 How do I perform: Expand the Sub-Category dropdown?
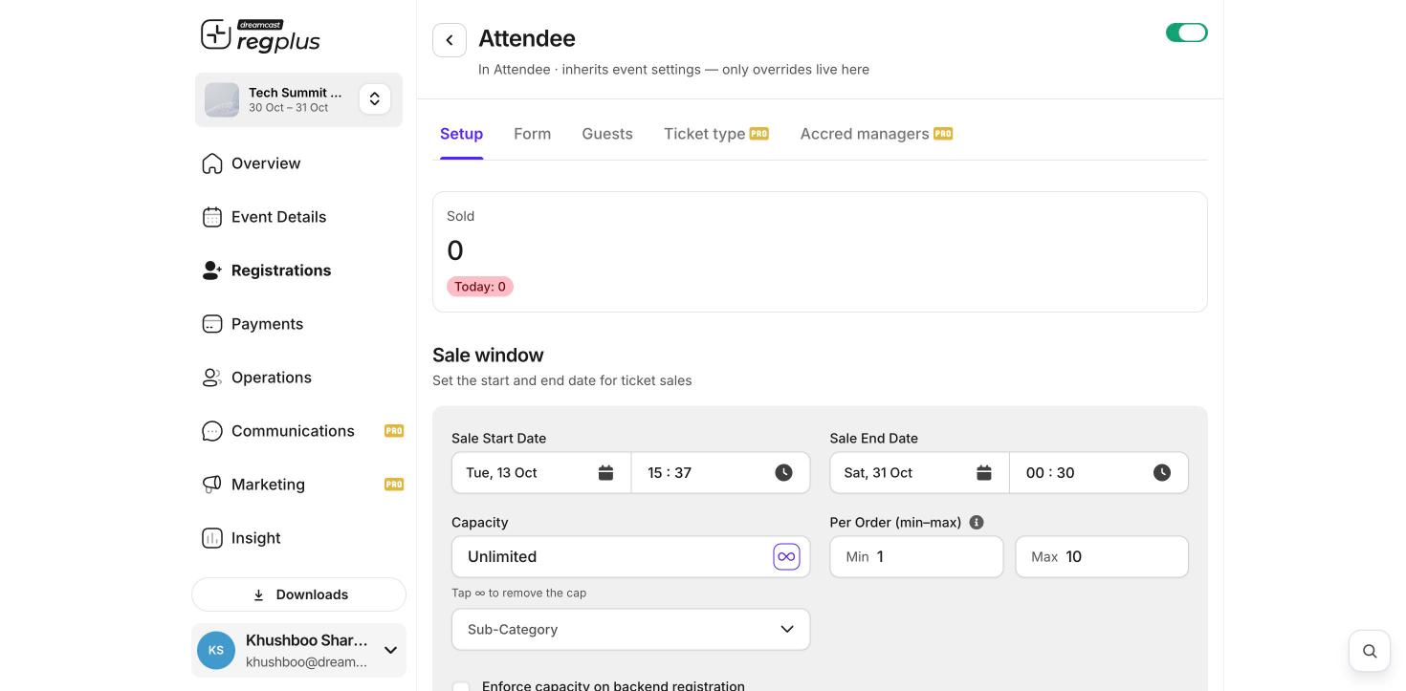(631, 630)
